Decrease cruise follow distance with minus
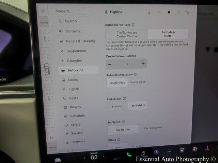The width and height of the screenshot is (218, 163). [x=110, y=64]
